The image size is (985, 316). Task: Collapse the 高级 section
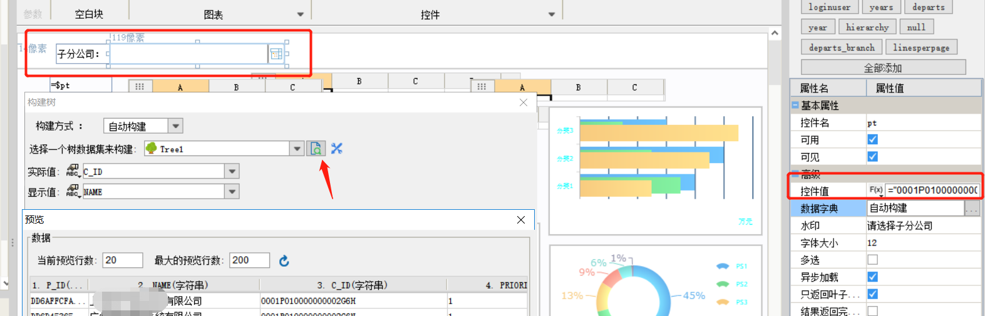(795, 174)
